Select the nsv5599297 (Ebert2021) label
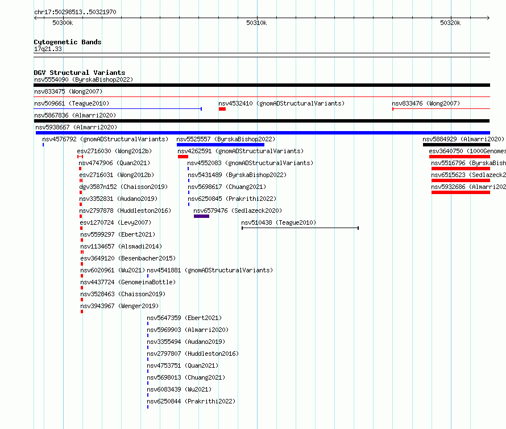 coord(118,234)
